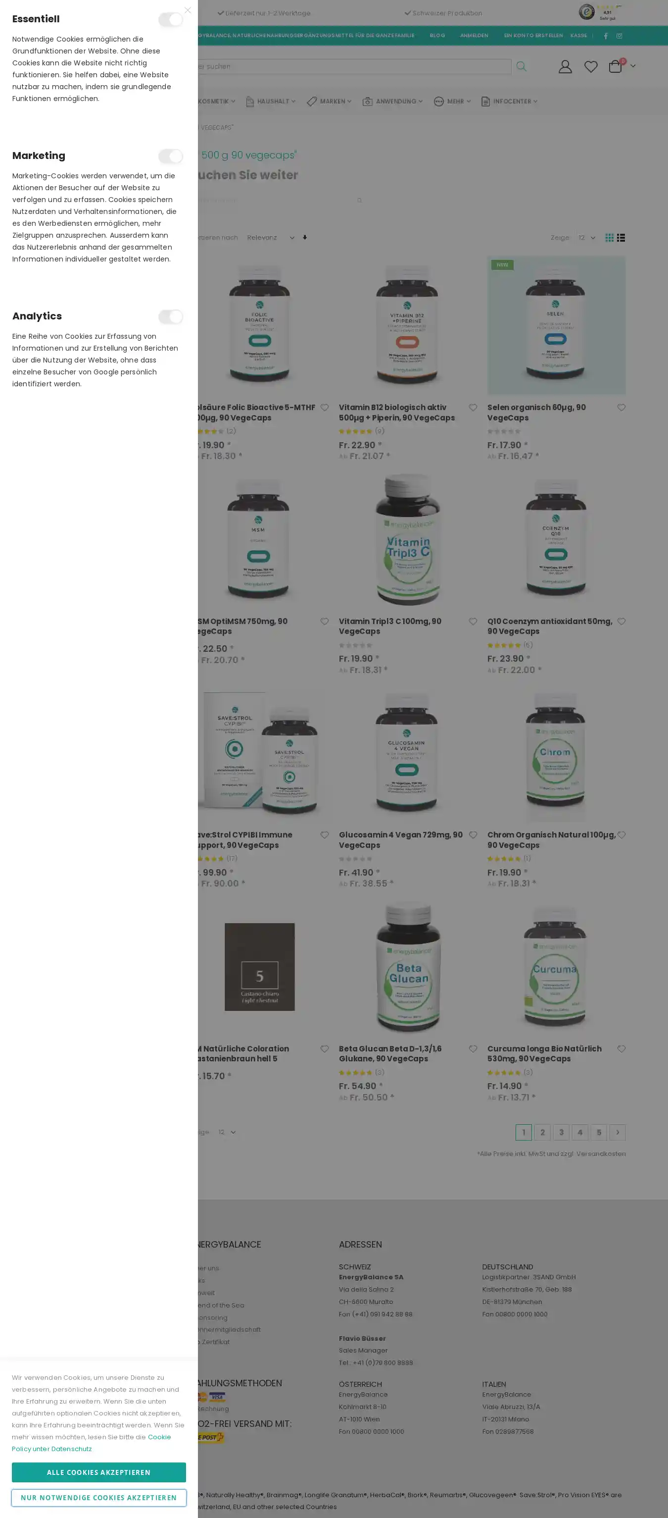
Task: Go to pagination page 3
Action: [561, 1132]
